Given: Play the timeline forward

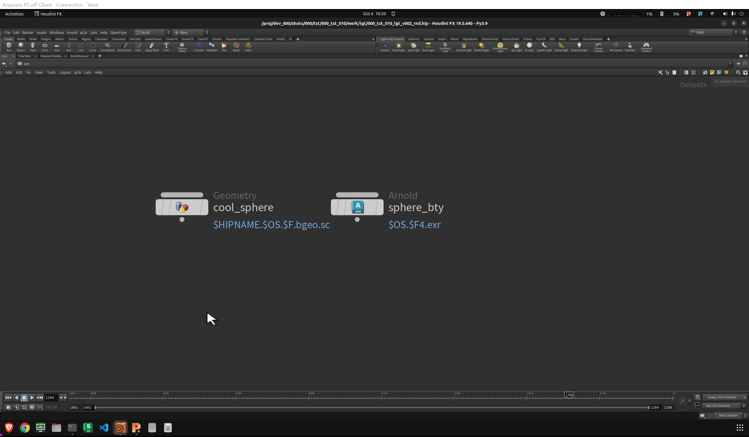Looking at the screenshot, I should point(32,398).
